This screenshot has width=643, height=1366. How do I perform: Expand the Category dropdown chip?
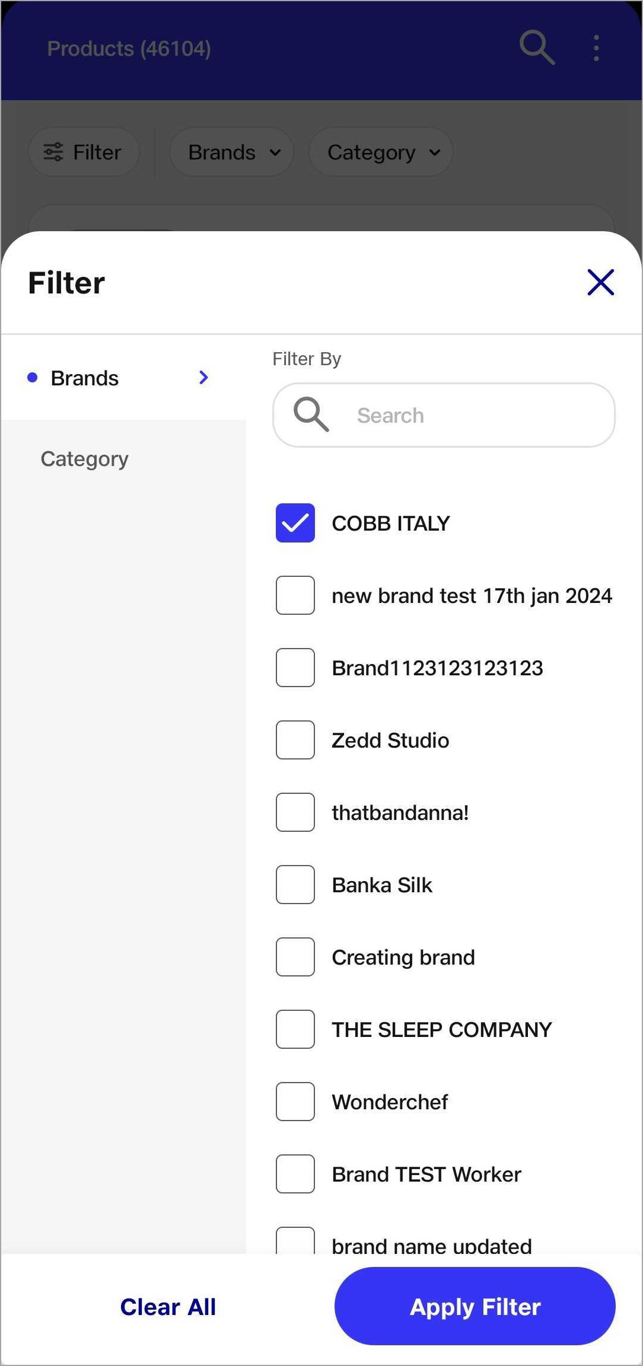coord(381,152)
